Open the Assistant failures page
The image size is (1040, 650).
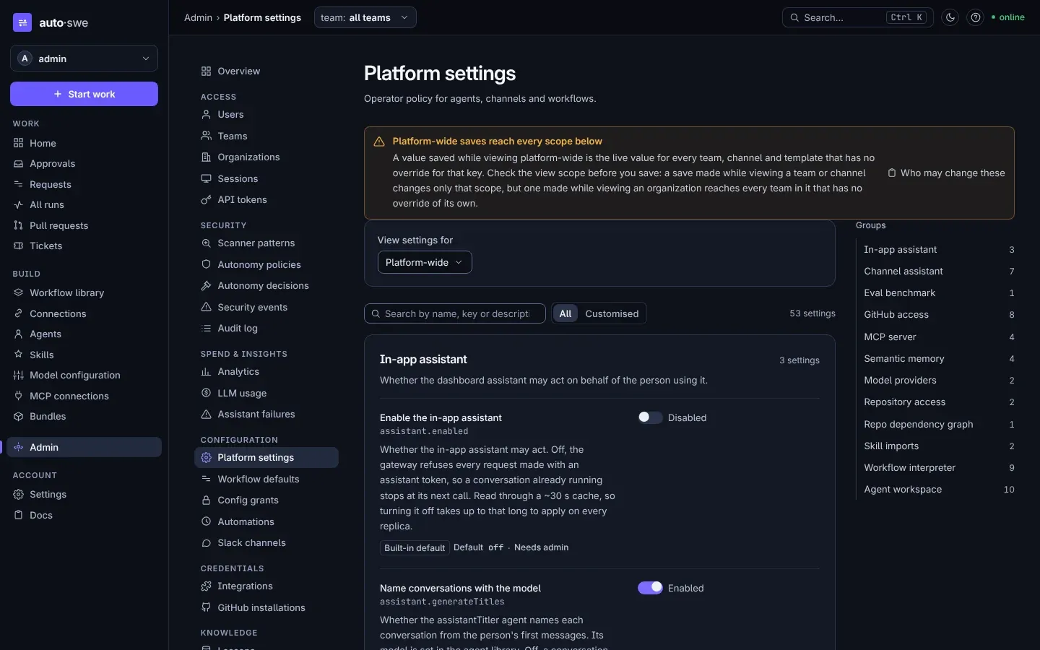(266, 414)
